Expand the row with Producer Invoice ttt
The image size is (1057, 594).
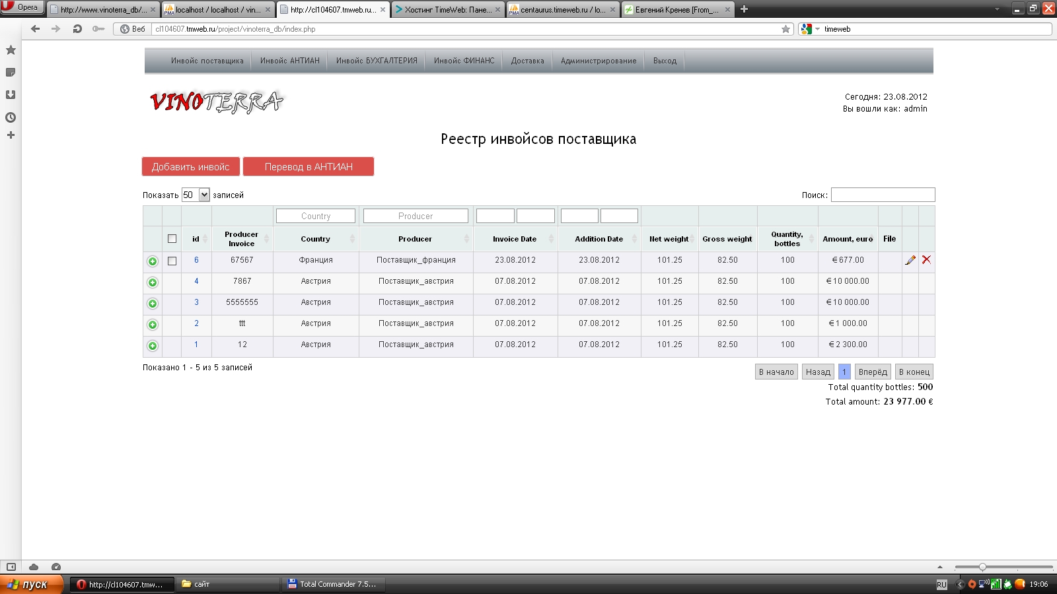coord(153,325)
